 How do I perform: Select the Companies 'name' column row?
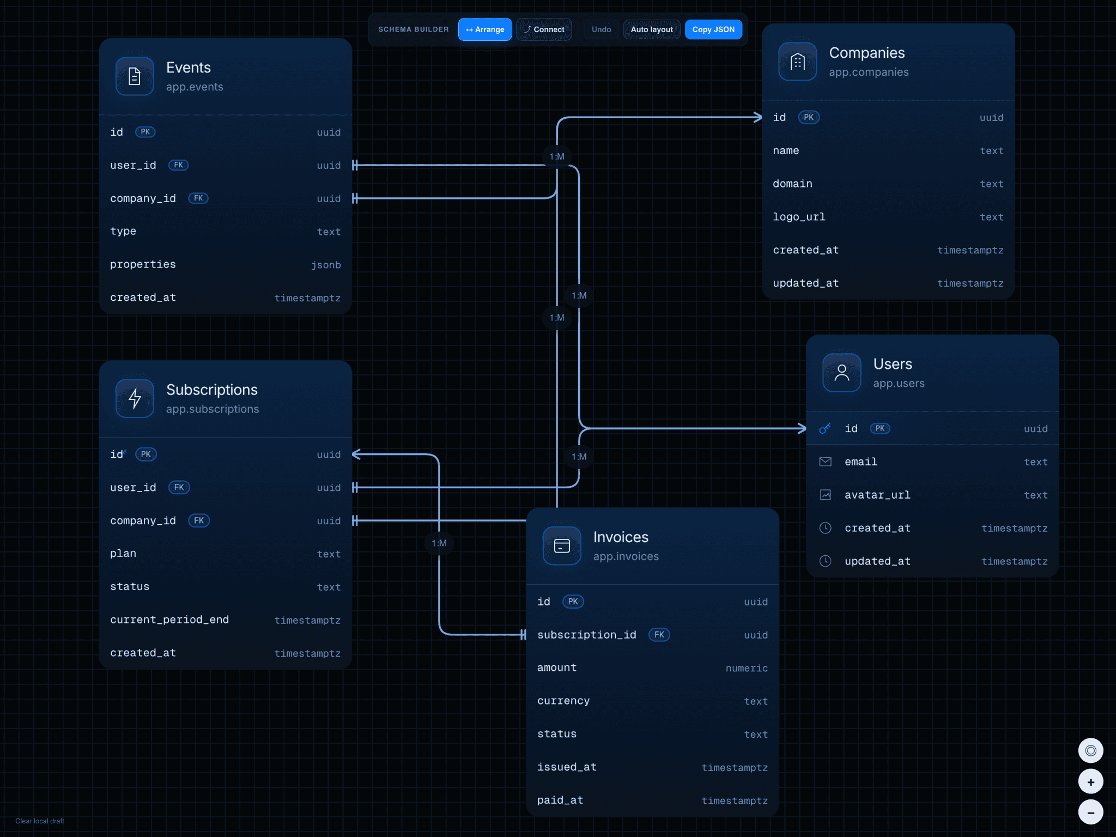pyautogui.click(x=888, y=151)
